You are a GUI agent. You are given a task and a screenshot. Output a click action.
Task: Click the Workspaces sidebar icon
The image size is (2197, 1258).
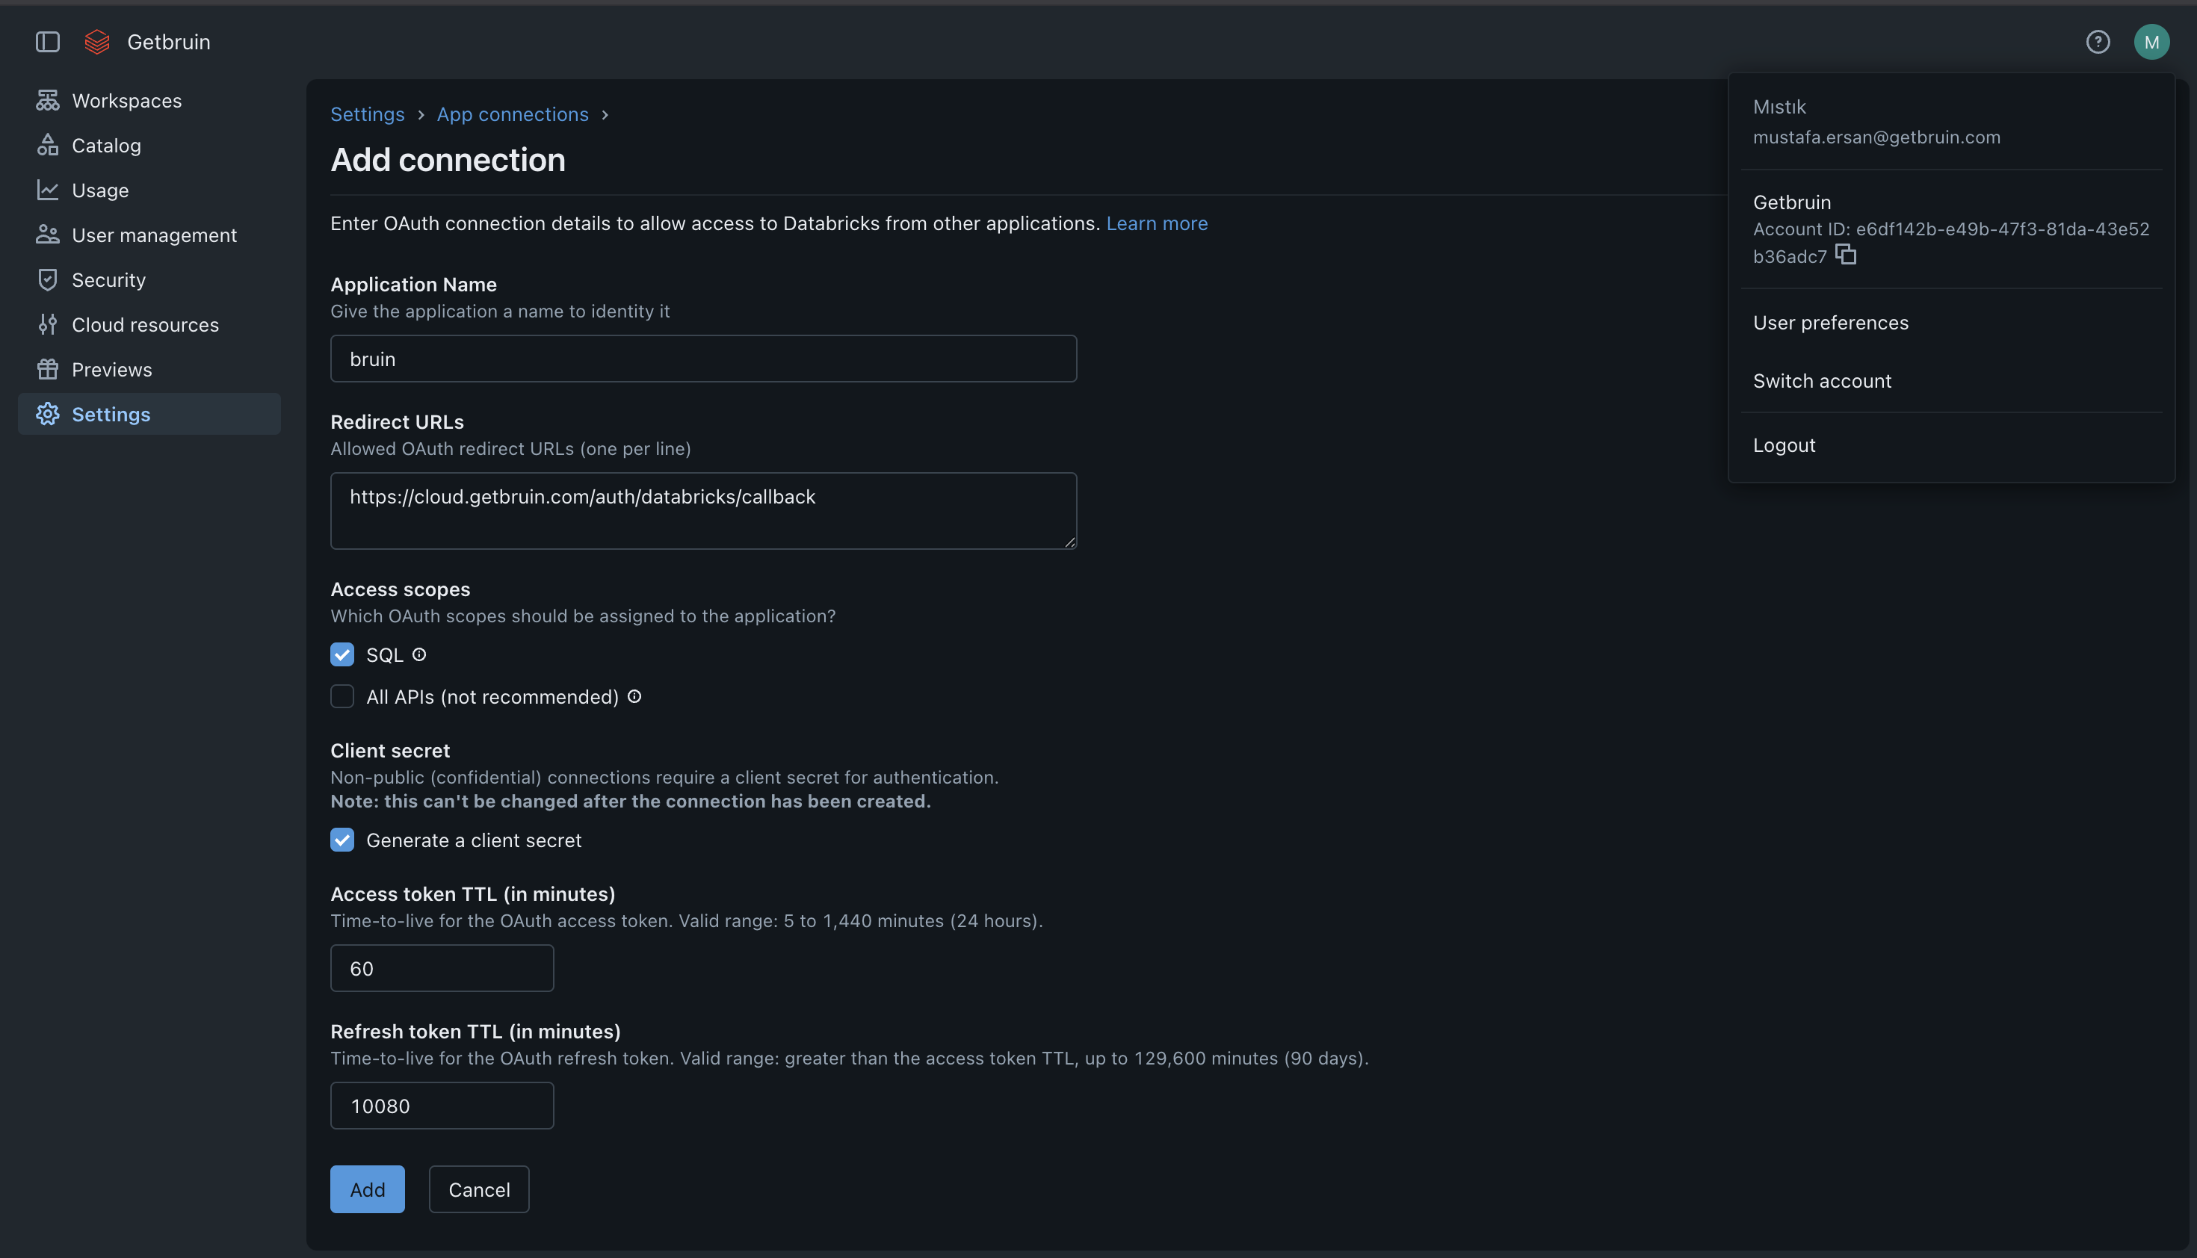[48, 100]
